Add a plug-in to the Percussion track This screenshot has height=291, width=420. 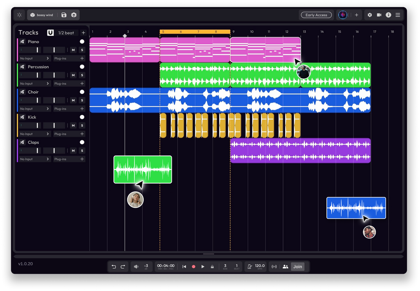pyautogui.click(x=82, y=83)
